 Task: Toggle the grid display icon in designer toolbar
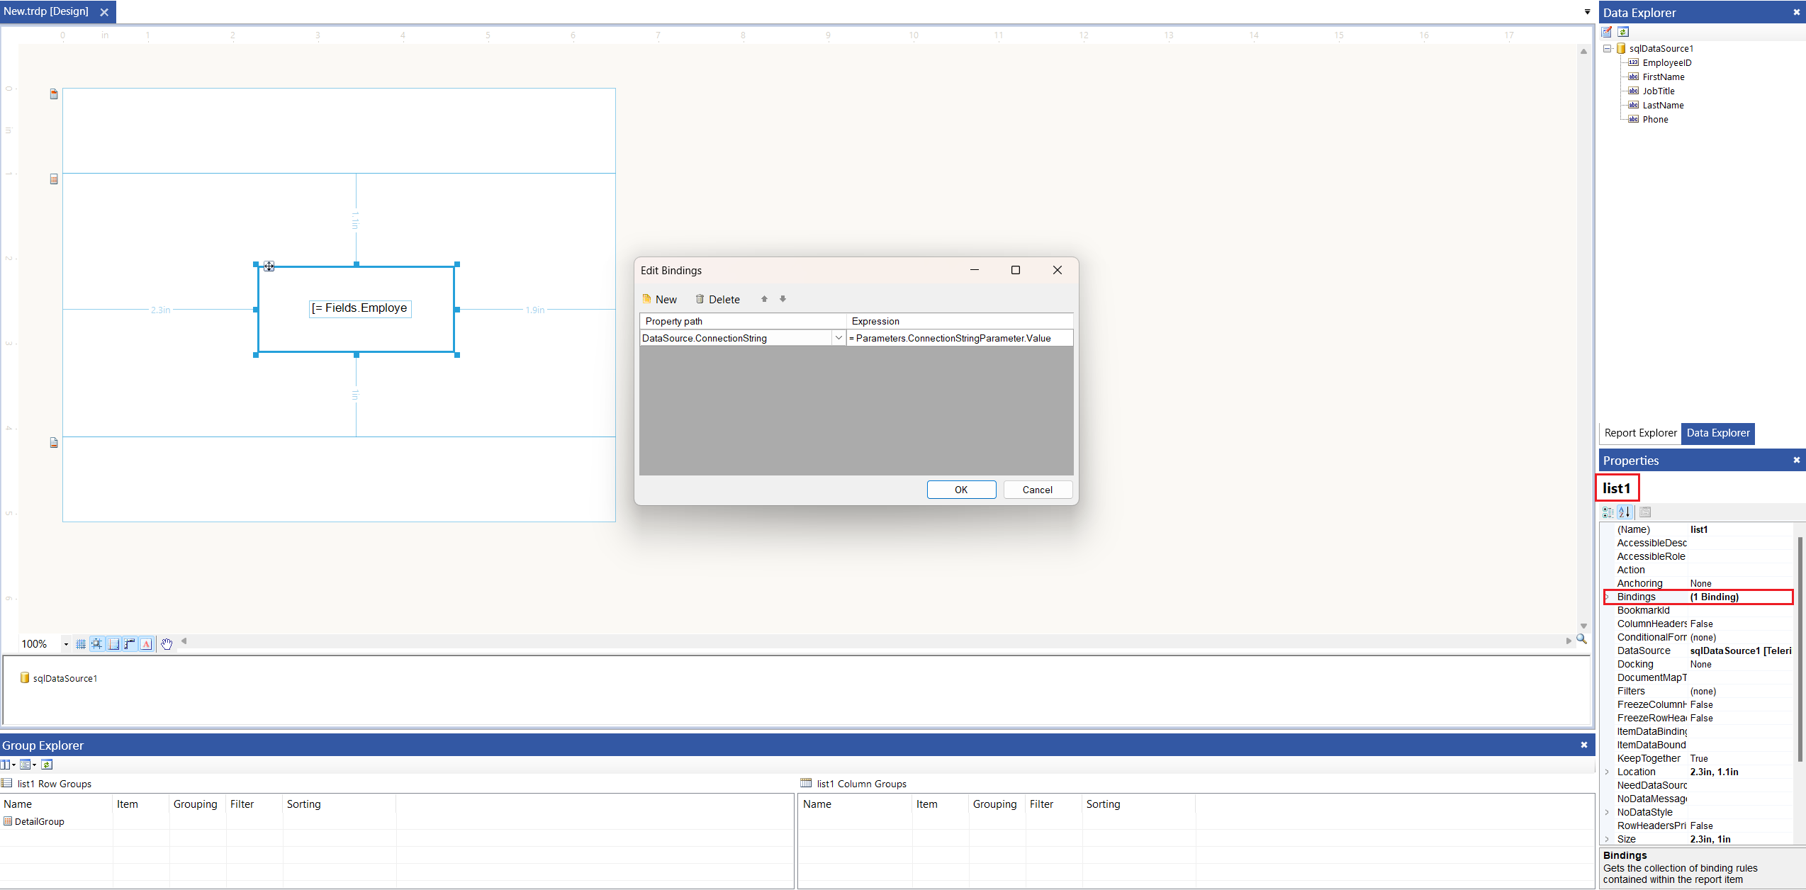coord(81,644)
